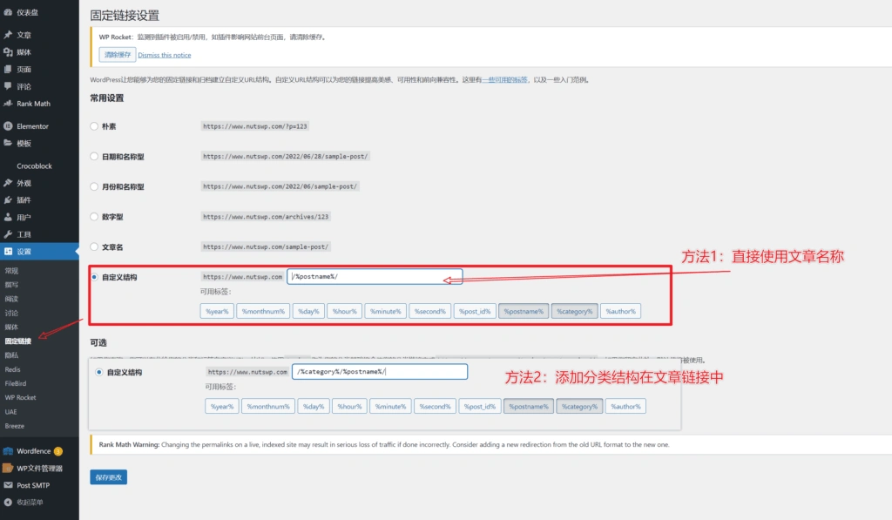Collapse the sidebar with 收起菜单

(8, 503)
